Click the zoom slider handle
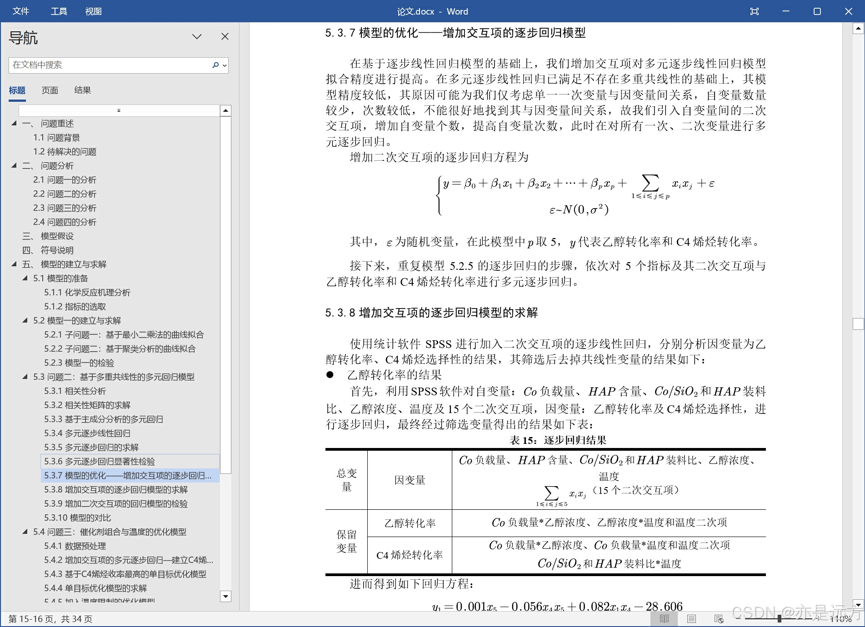Image resolution: width=865 pixels, height=627 pixels. pyautogui.click(x=779, y=619)
